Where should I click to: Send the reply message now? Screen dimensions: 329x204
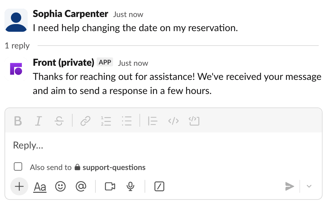click(x=289, y=186)
